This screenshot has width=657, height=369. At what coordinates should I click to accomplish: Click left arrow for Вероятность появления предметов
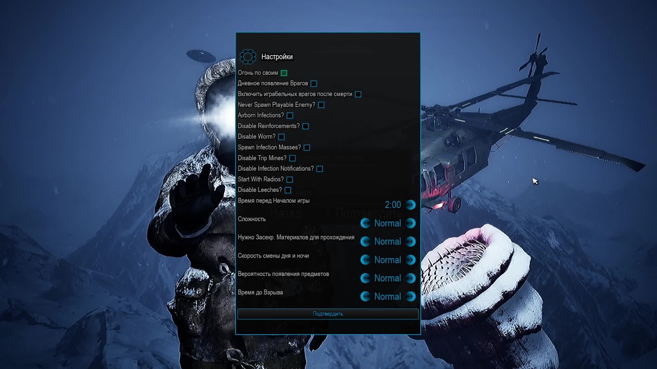365,278
